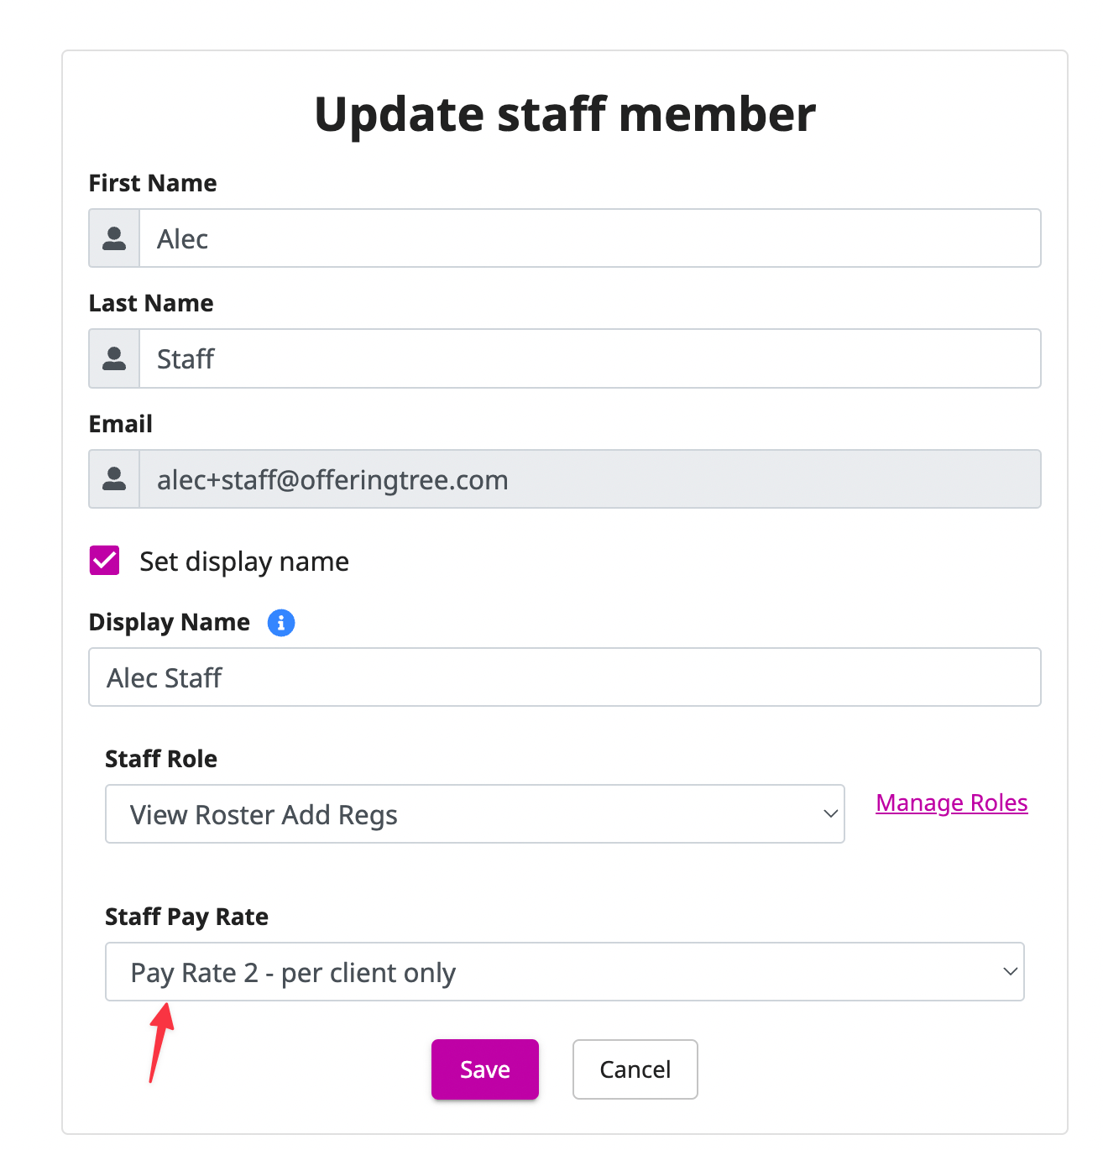Click the person icon beside the First Name field
This screenshot has height=1150, width=1103.
tap(113, 238)
